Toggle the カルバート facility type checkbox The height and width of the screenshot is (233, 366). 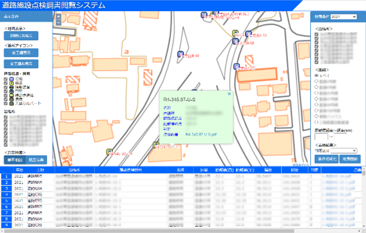tap(6, 103)
